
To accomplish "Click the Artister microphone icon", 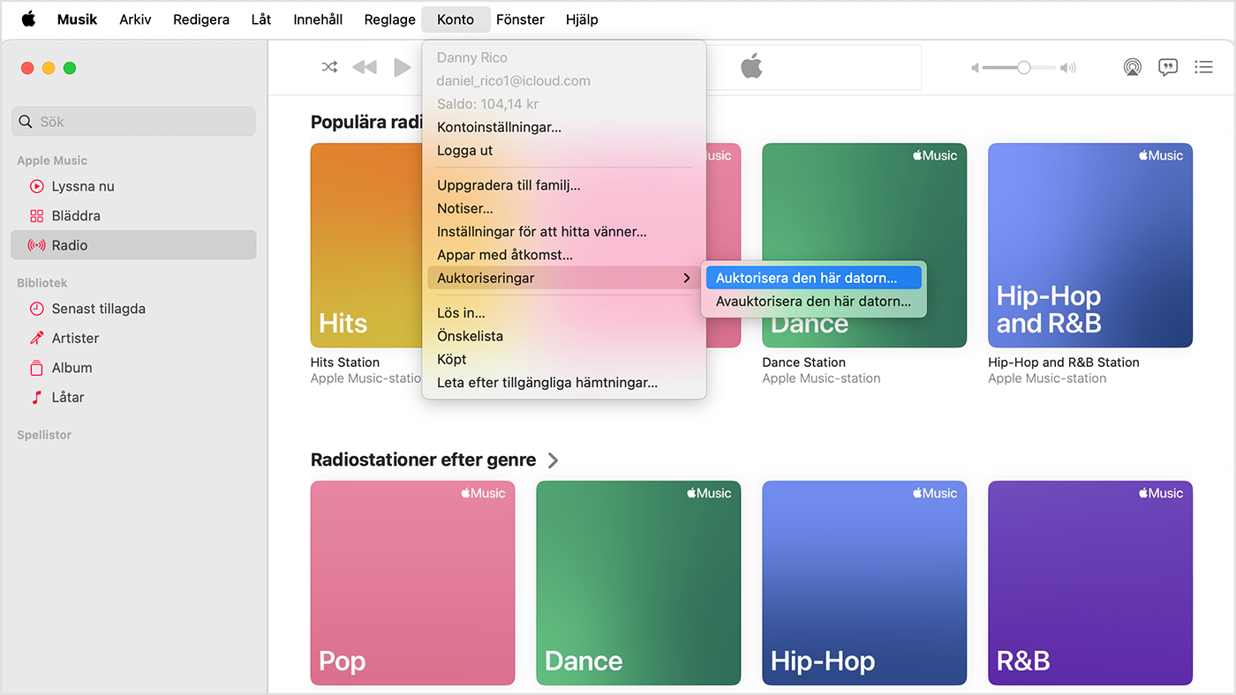I will (x=36, y=338).
